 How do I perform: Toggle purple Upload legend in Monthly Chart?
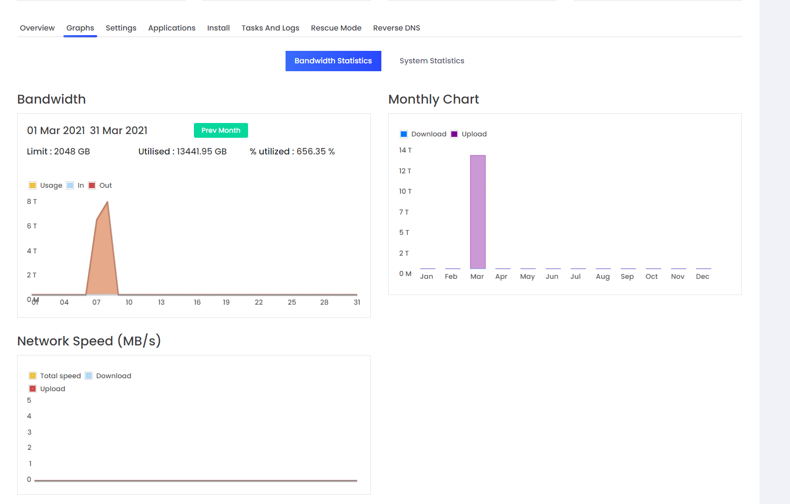tap(454, 134)
